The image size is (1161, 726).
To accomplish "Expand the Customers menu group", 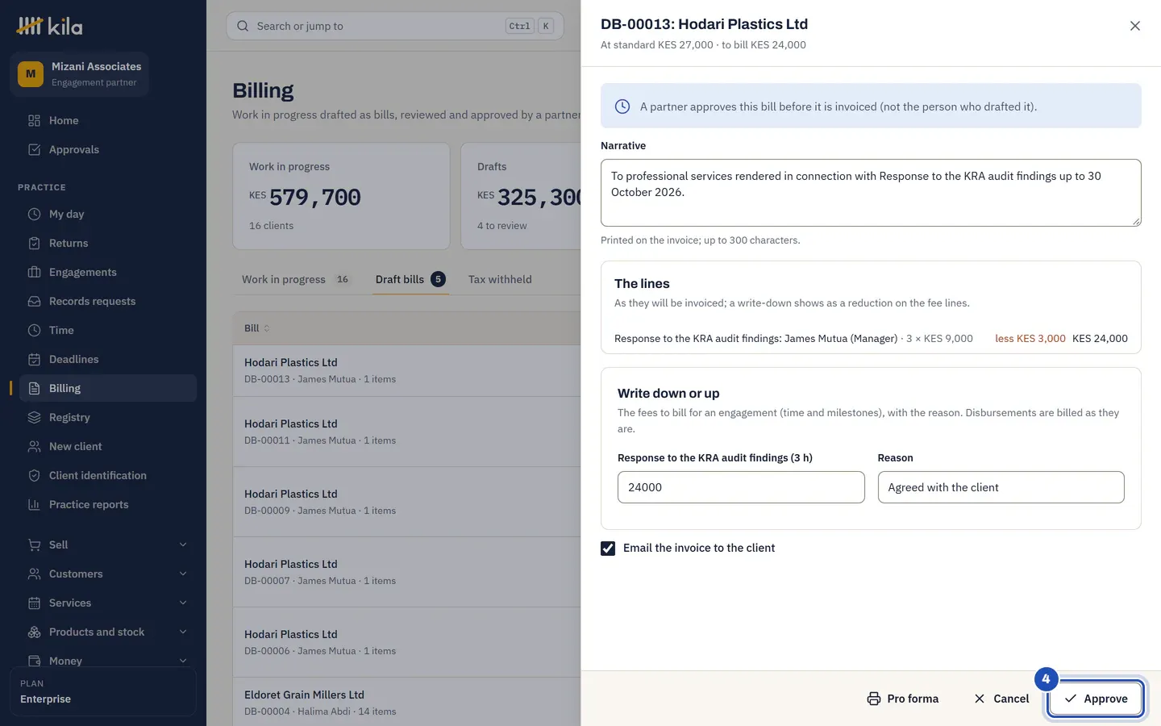I will [x=107, y=574].
